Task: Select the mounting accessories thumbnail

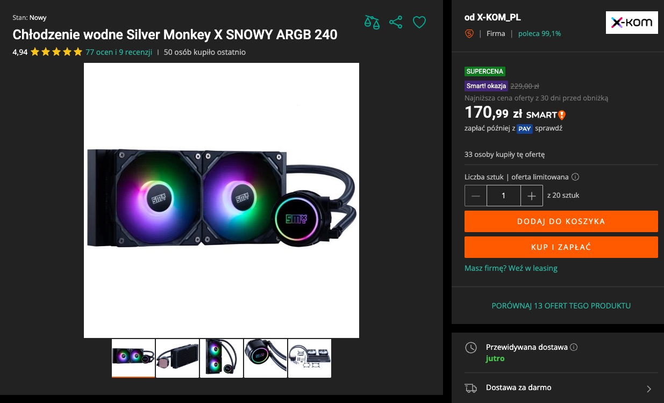Action: pyautogui.click(x=310, y=358)
